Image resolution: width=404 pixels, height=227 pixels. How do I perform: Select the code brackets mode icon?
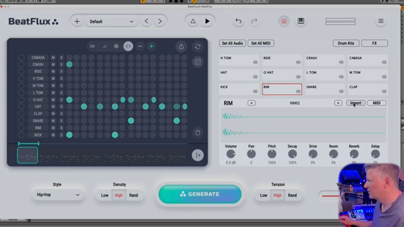[128, 46]
